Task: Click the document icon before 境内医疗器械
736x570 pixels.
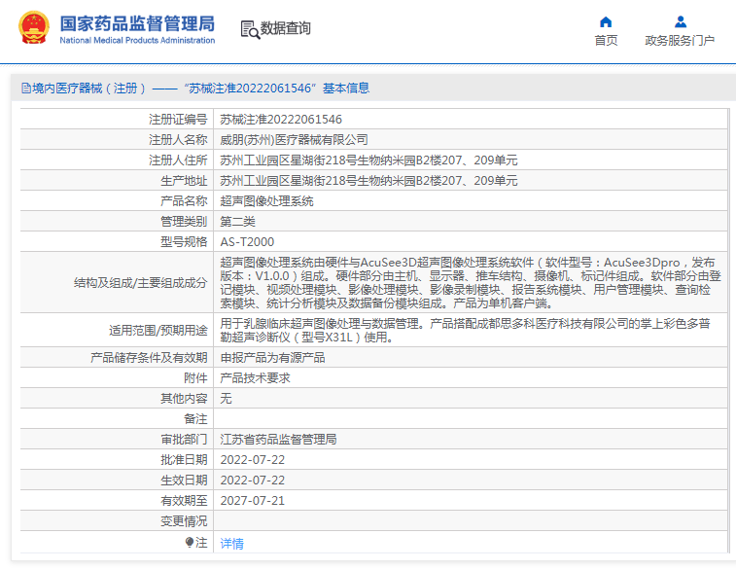Action: pos(26,89)
